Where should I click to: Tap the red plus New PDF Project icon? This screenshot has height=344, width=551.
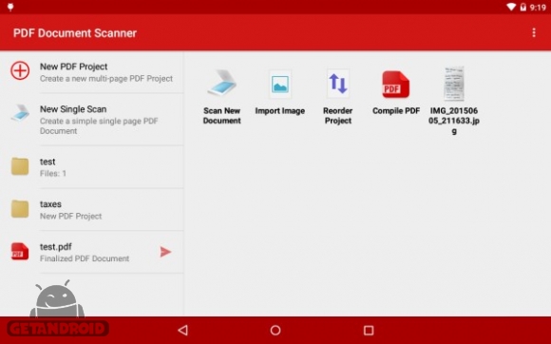pos(20,70)
